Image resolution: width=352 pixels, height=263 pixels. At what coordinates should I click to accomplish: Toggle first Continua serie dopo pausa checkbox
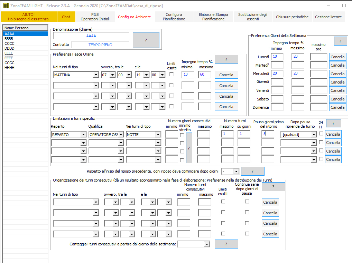(x=247, y=202)
